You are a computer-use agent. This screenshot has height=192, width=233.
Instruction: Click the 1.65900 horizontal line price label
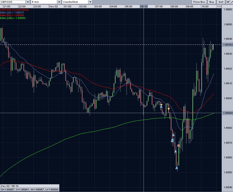pyautogui.click(x=227, y=113)
